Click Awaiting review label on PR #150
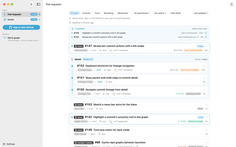Screen dimensions: 236x147 193,94
